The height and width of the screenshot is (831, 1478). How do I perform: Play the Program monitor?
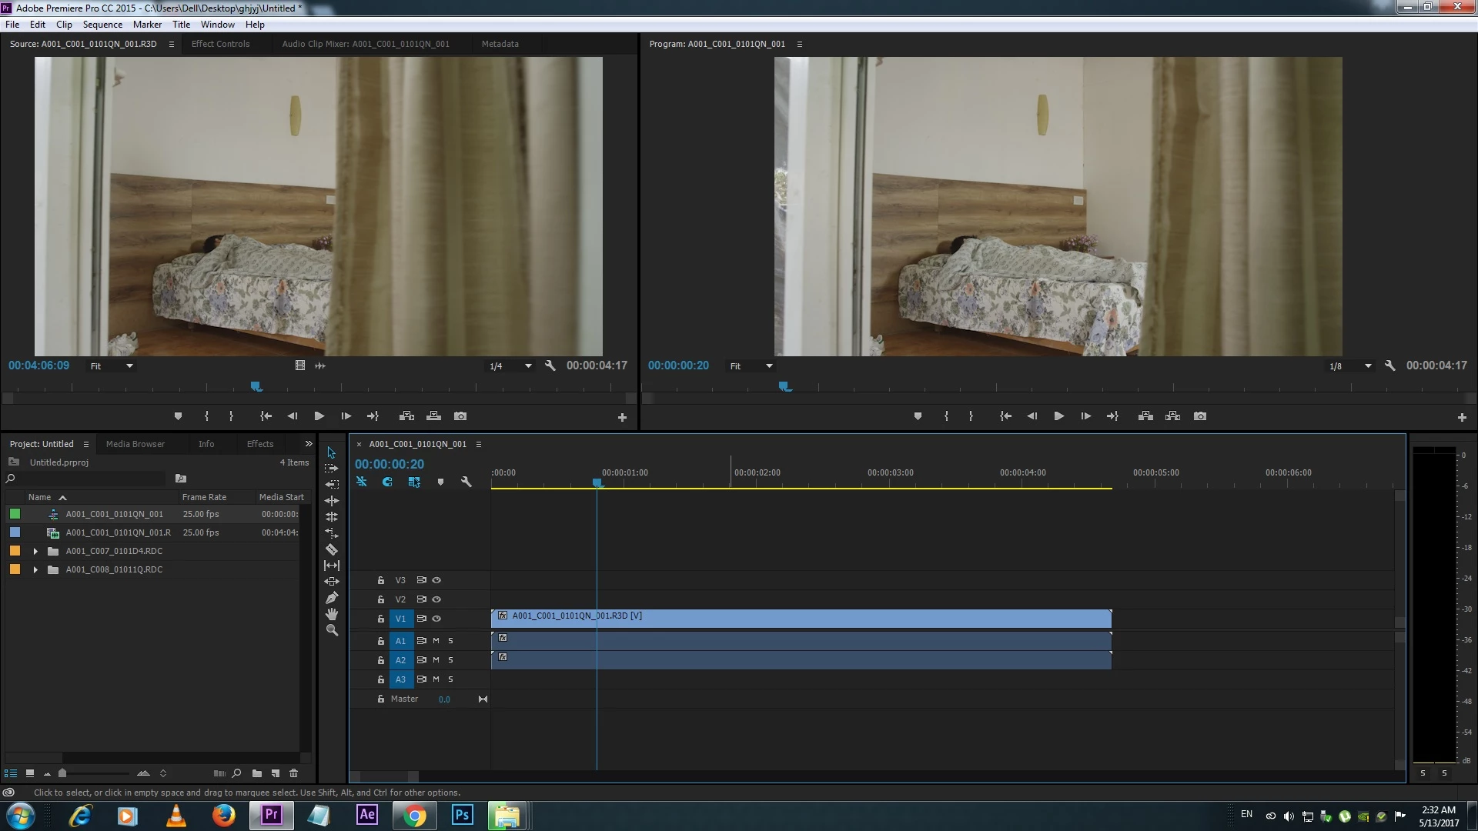(1058, 416)
